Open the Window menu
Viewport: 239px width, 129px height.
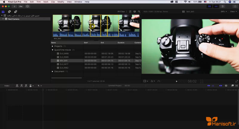pyautogui.click(x=78, y=2)
